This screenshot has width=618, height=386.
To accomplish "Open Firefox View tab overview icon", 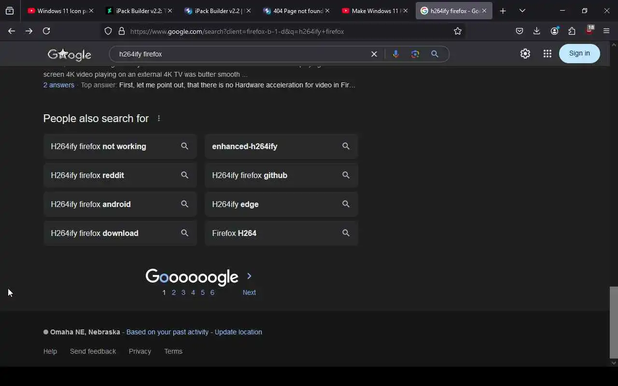I will coord(10,11).
